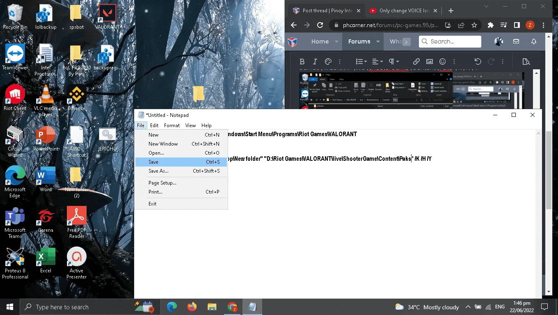This screenshot has width=558, height=315.
Task: Insert link in forum editor
Action: click(x=416, y=62)
